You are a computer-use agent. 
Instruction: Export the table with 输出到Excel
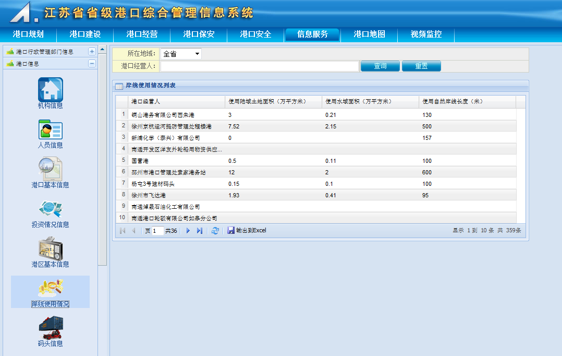point(247,230)
